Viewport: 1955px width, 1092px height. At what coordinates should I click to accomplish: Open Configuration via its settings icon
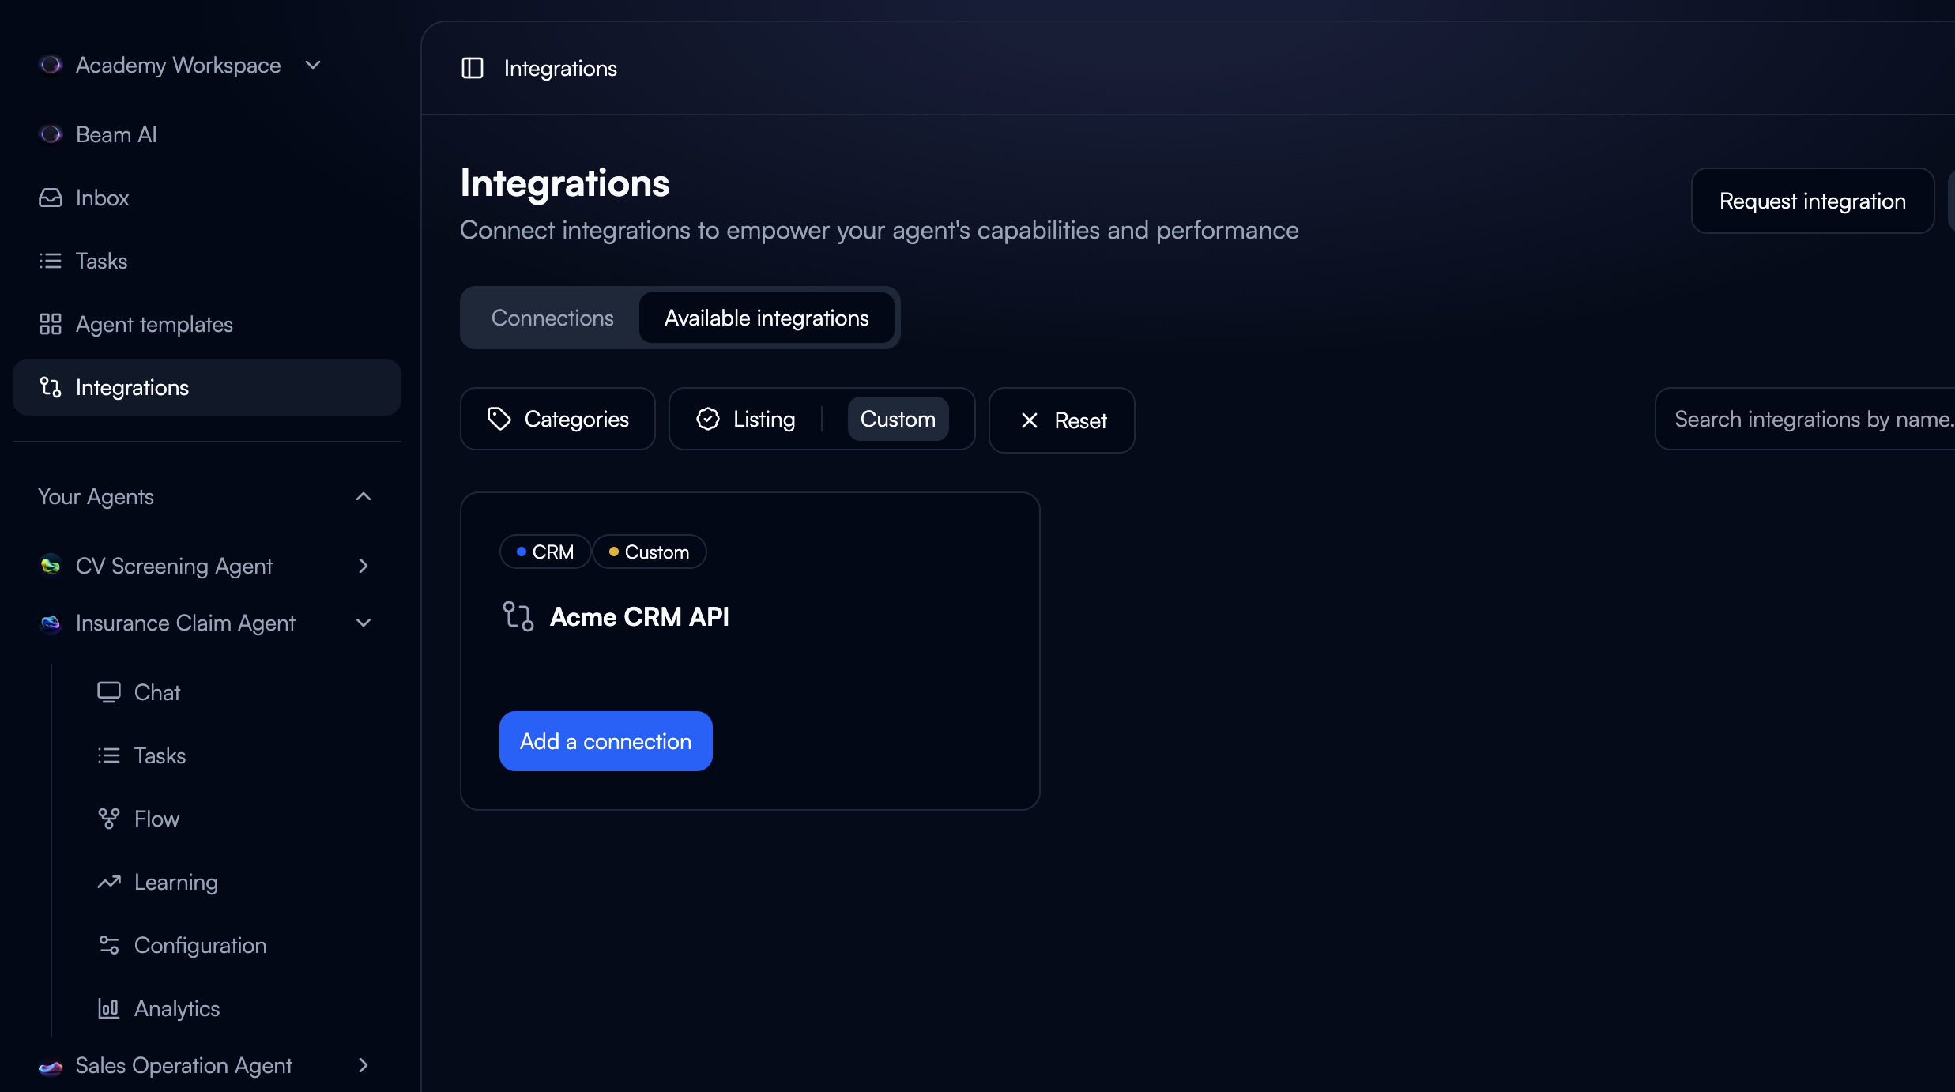(x=108, y=945)
